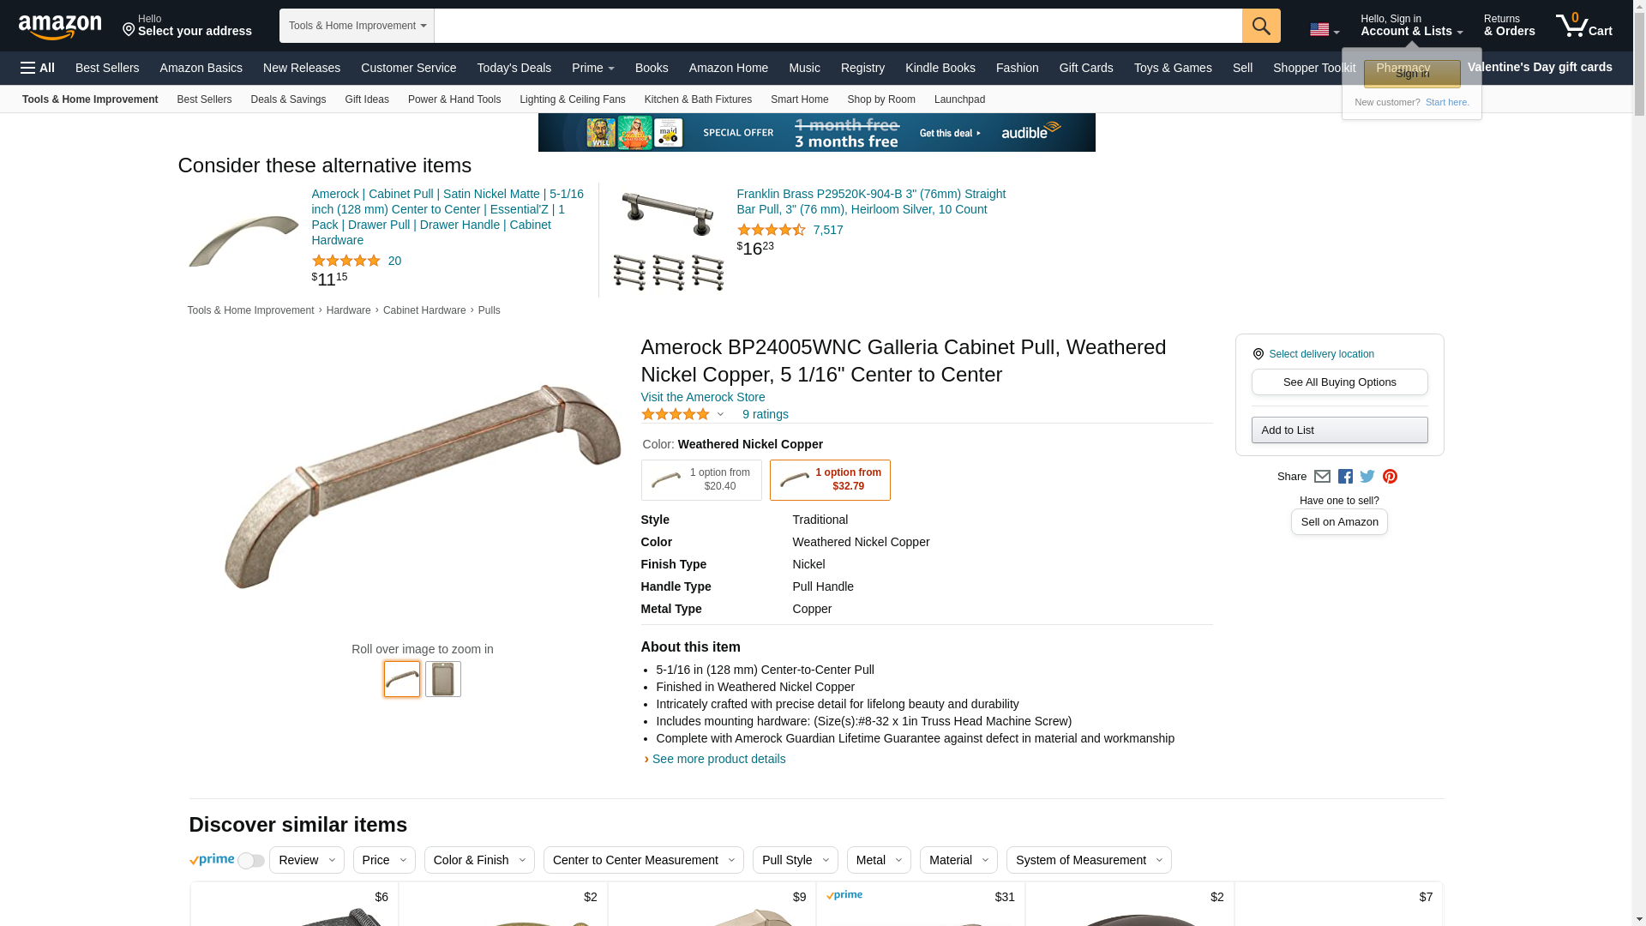Share the product on Facebook
The width and height of the screenshot is (1646, 926).
[x=1345, y=477]
